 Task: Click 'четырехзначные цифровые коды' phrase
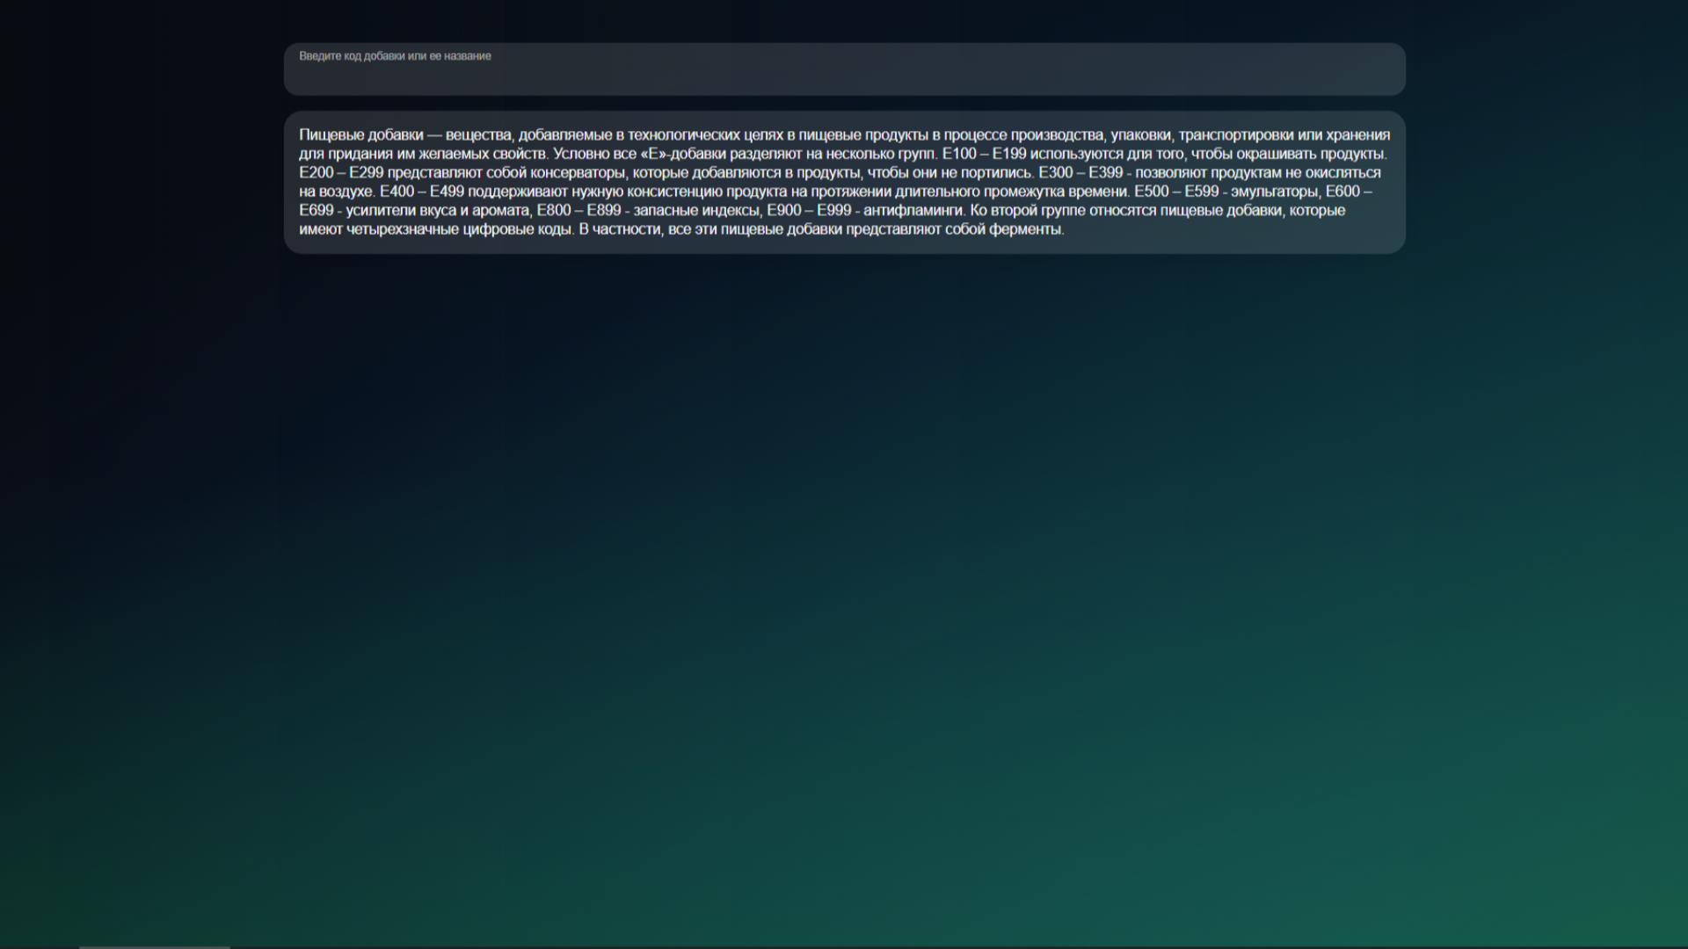coord(459,229)
